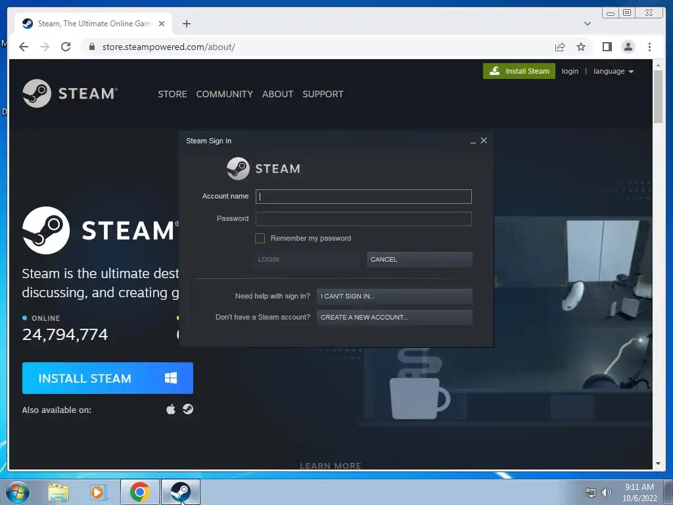
Task: Click green Install Steam header button
Action: [x=519, y=71]
